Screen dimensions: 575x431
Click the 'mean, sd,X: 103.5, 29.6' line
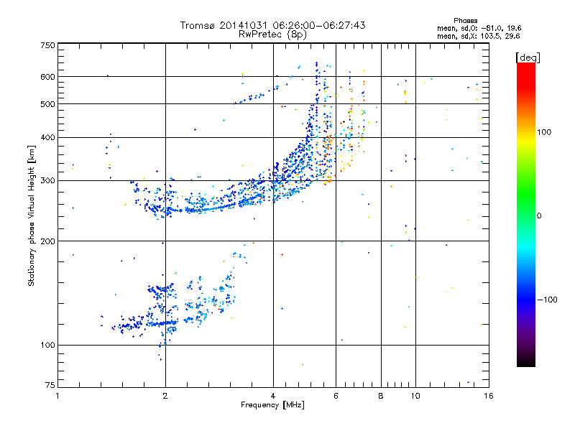pos(478,36)
